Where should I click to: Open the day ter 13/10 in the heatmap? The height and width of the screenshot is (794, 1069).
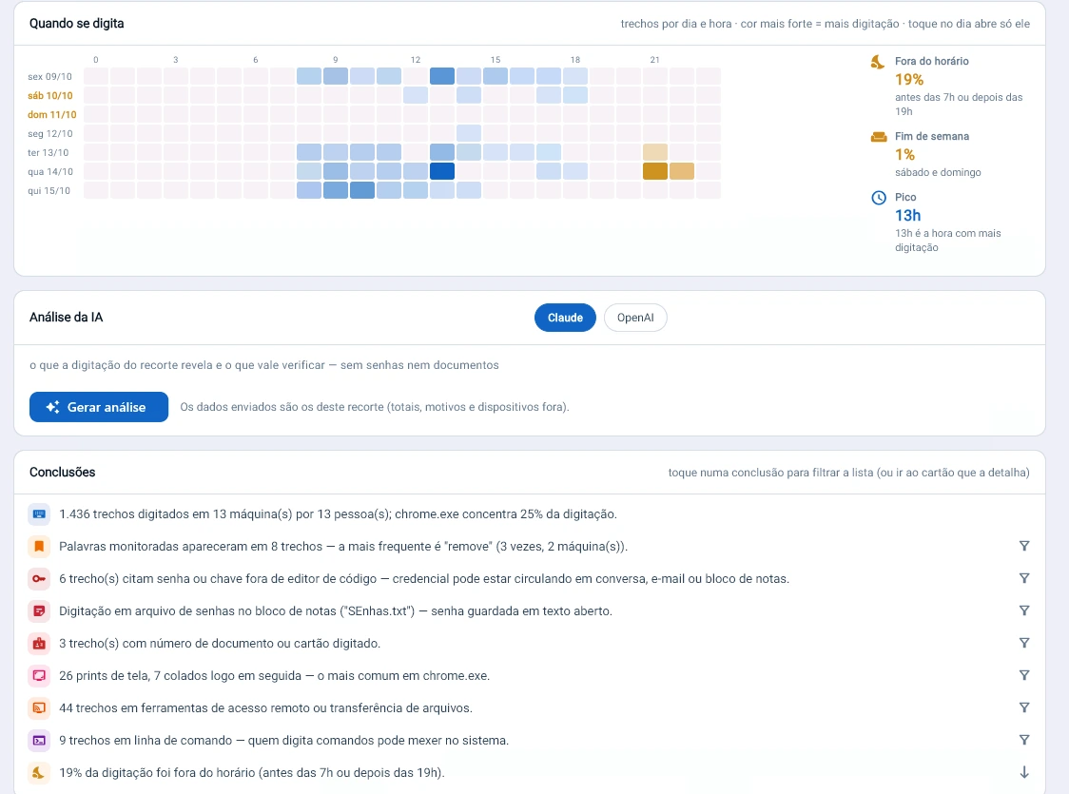49,153
